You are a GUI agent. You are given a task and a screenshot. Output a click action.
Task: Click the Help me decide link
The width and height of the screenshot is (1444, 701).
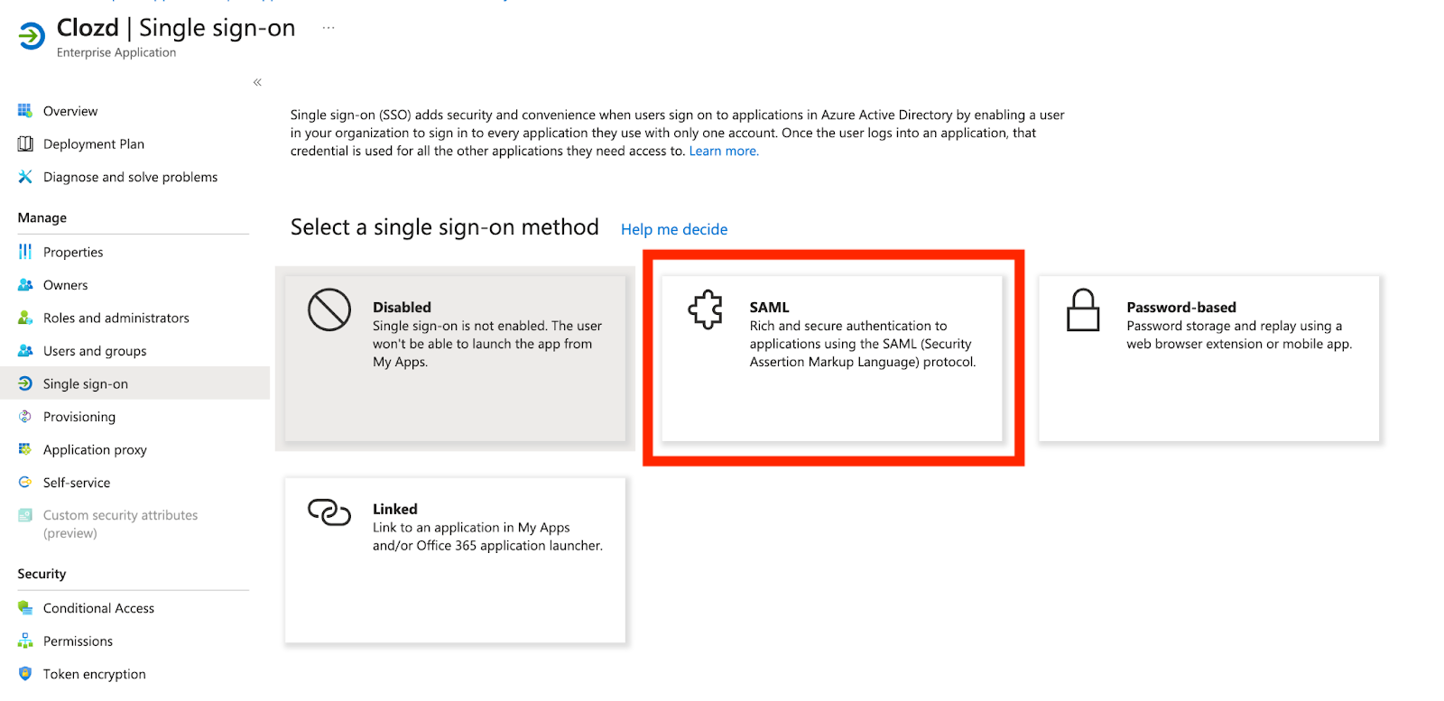pyautogui.click(x=674, y=229)
